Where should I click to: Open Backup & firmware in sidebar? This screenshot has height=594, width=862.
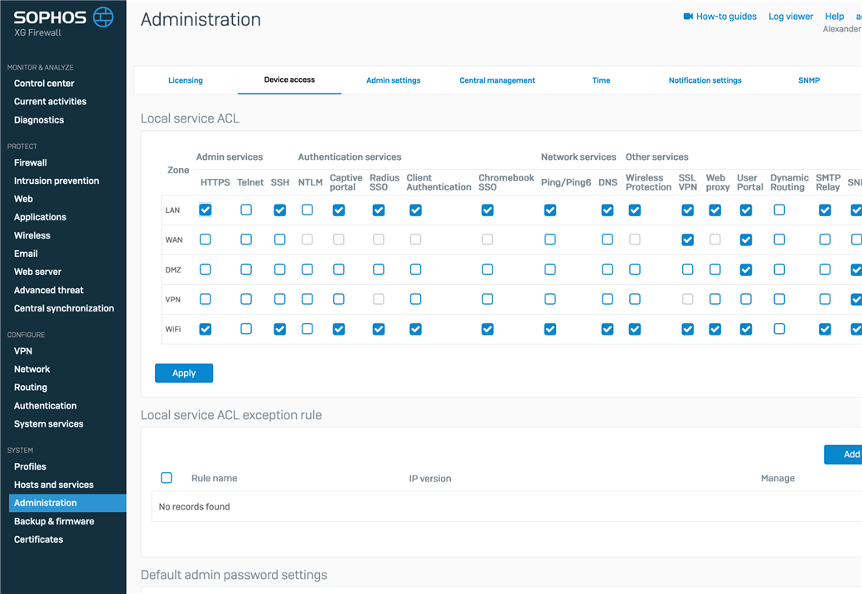click(x=54, y=521)
